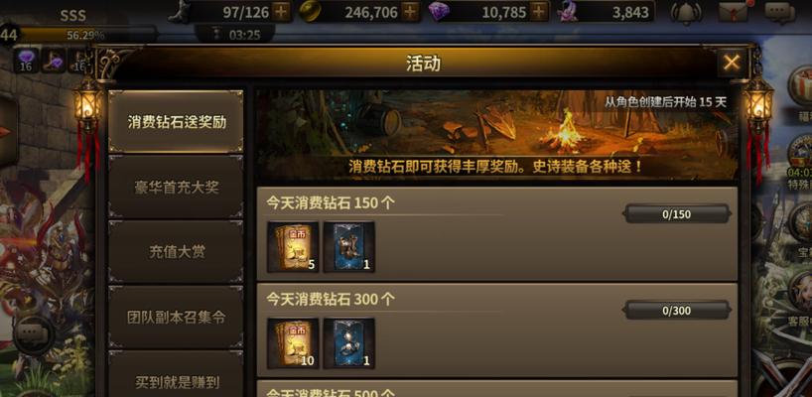Click the 0/300 progress button
Viewport: 812px width, 397px height.
click(677, 311)
